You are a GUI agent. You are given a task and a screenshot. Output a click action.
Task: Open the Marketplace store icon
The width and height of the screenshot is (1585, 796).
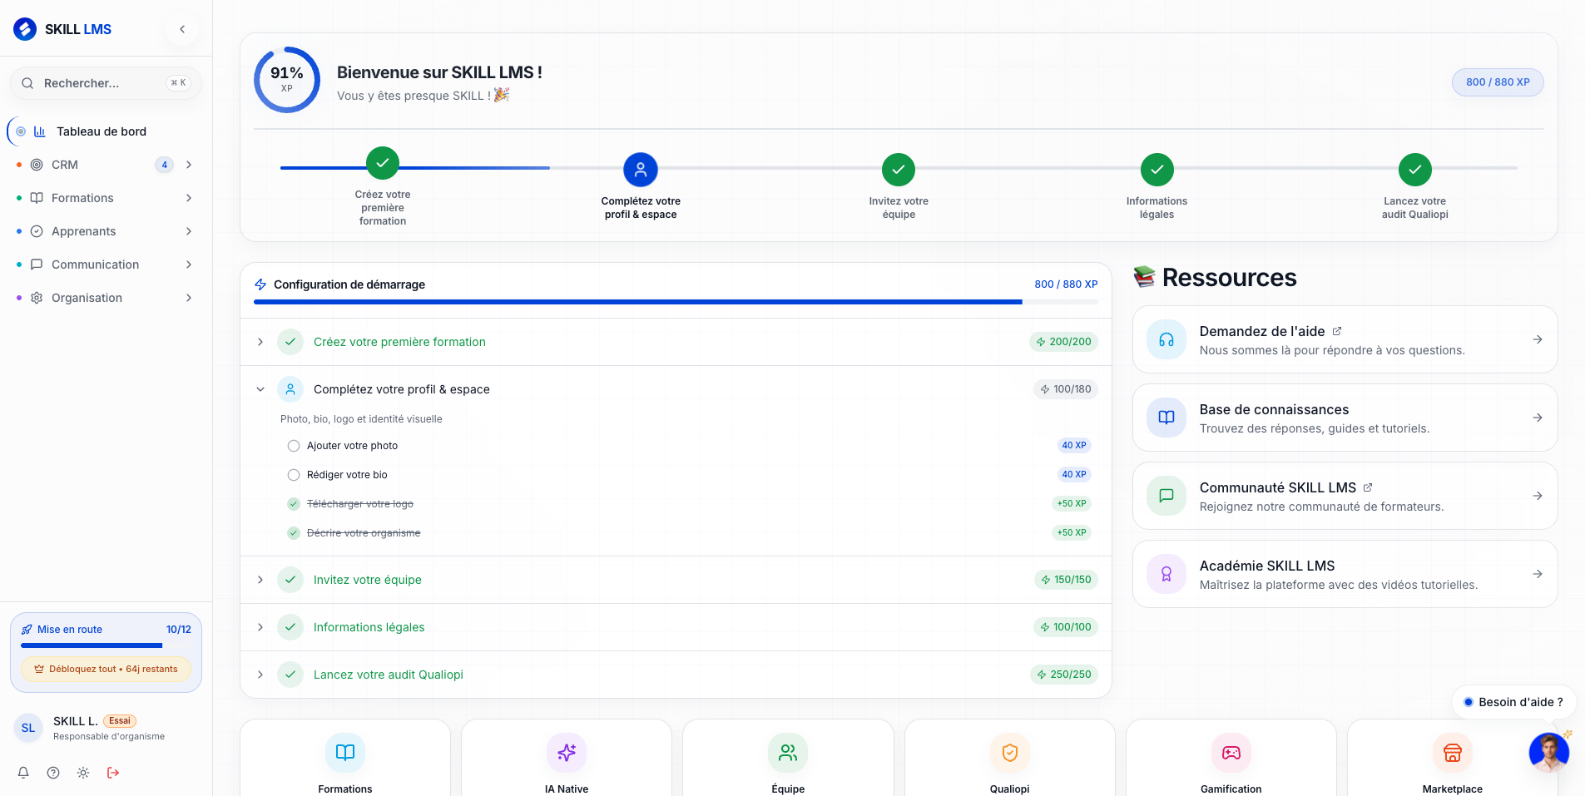1452,753
